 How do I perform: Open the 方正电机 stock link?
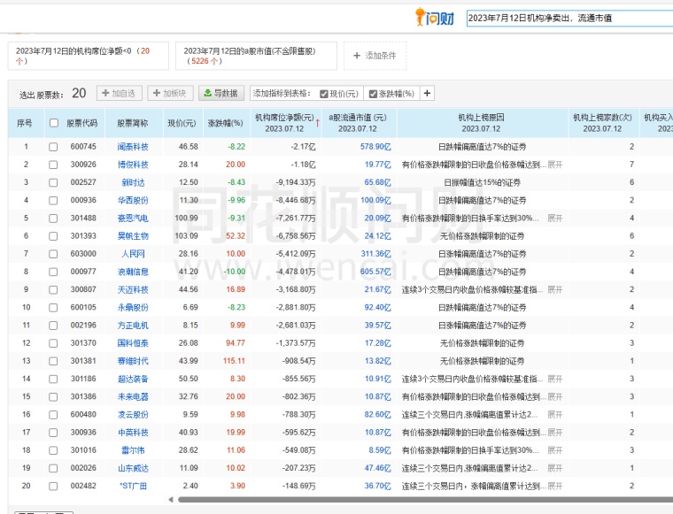(133, 326)
